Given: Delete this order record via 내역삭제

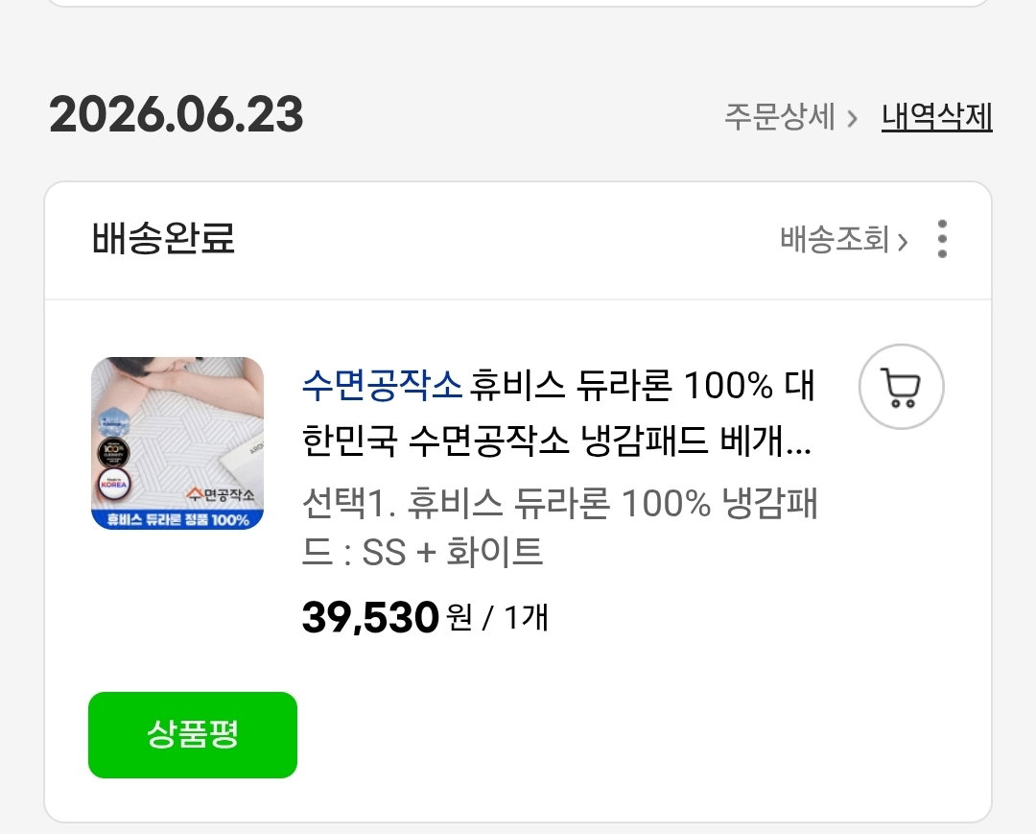Looking at the screenshot, I should pos(937,117).
